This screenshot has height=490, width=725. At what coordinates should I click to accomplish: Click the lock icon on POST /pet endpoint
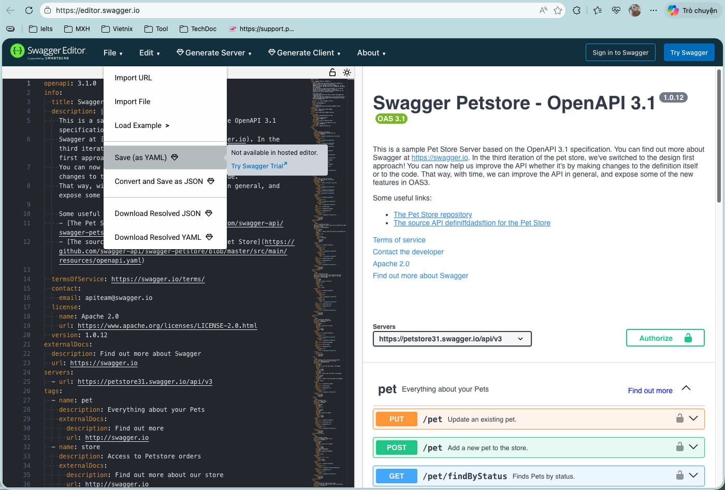coord(680,447)
